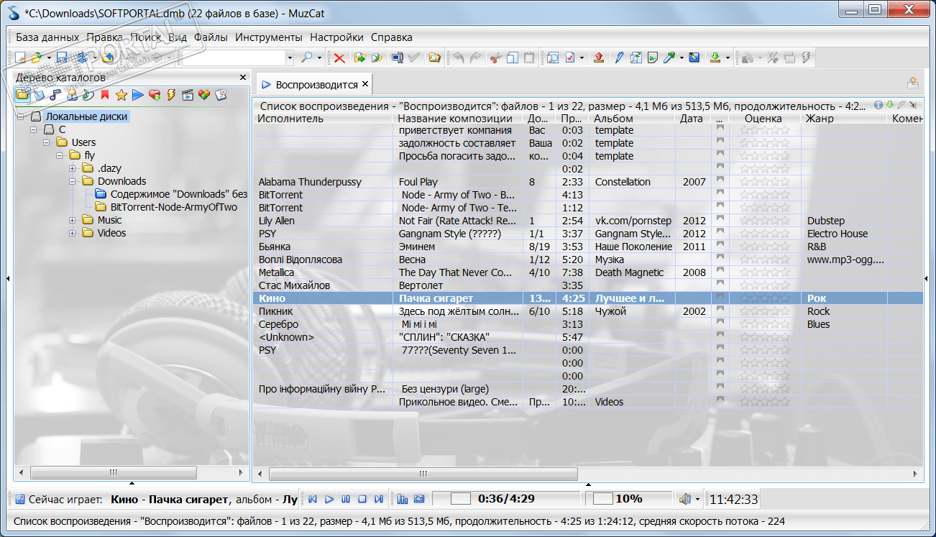Open the Поиск menu
This screenshot has width=936, height=537.
pyautogui.click(x=146, y=37)
